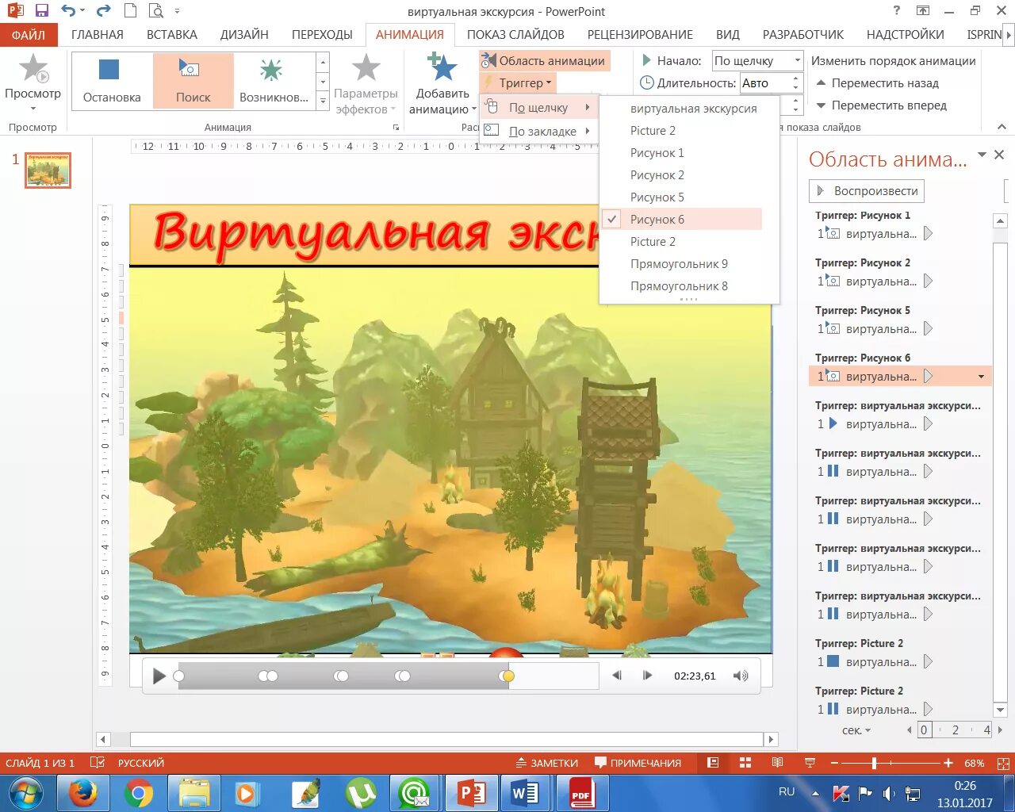Open the Start (Начало) combo box

click(x=757, y=61)
